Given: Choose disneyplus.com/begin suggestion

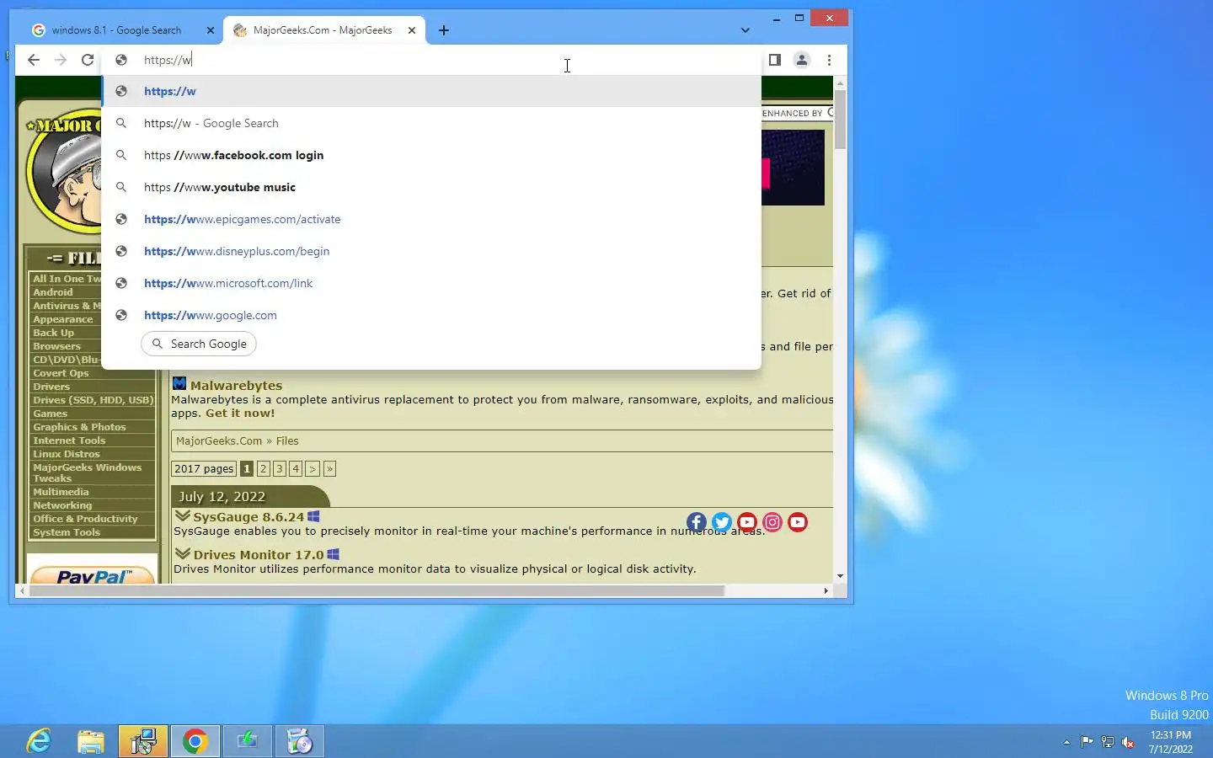Looking at the screenshot, I should tap(431, 251).
